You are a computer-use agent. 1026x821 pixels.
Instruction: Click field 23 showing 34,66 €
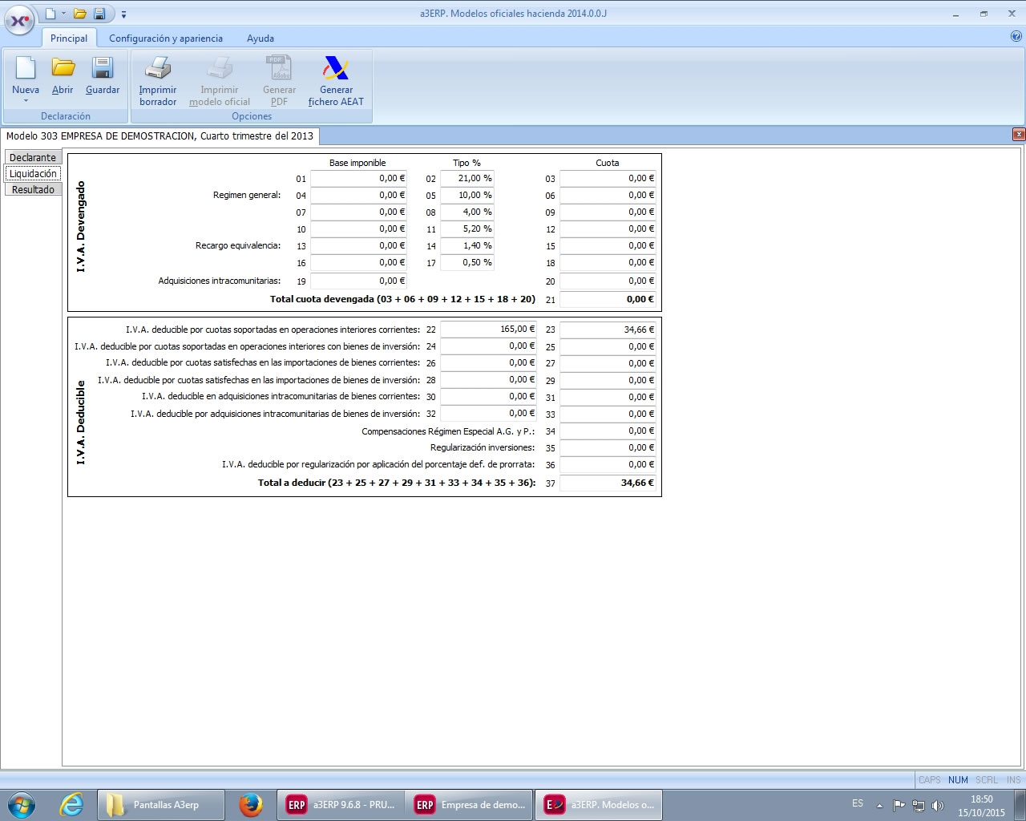(608, 330)
